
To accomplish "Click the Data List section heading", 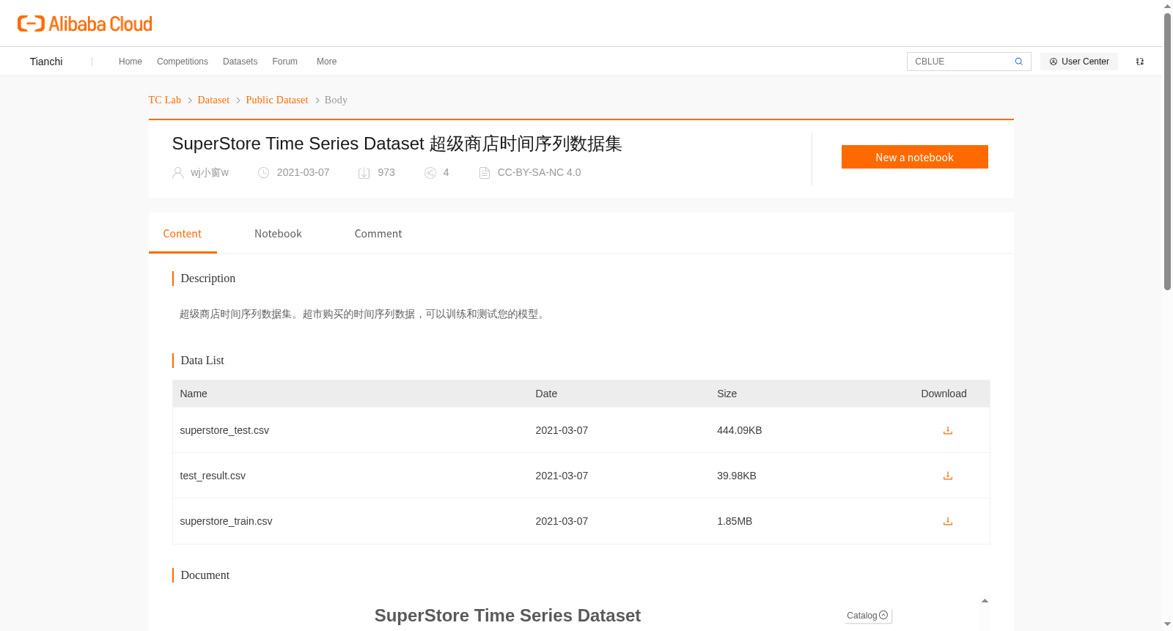I will [x=202, y=361].
